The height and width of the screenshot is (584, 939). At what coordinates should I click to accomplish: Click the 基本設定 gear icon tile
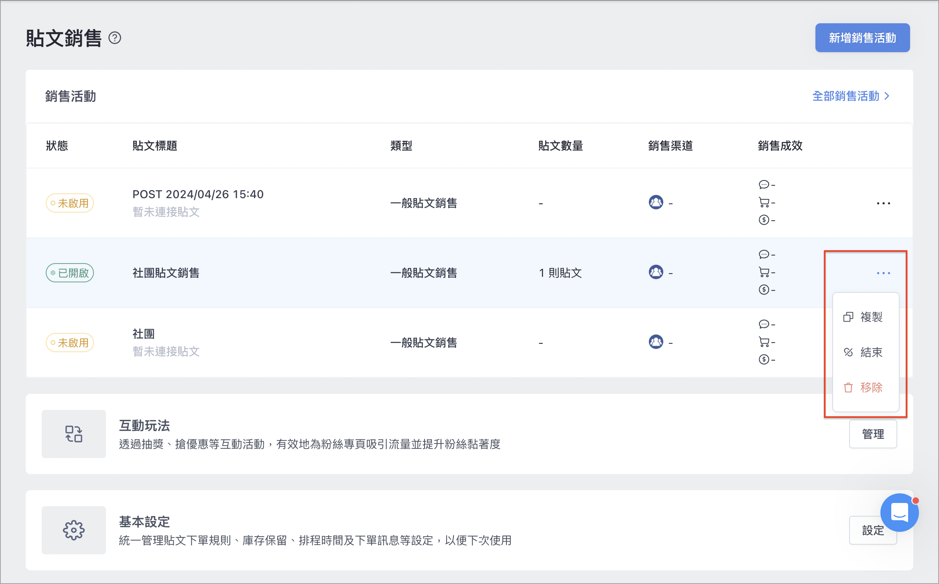[x=74, y=530]
